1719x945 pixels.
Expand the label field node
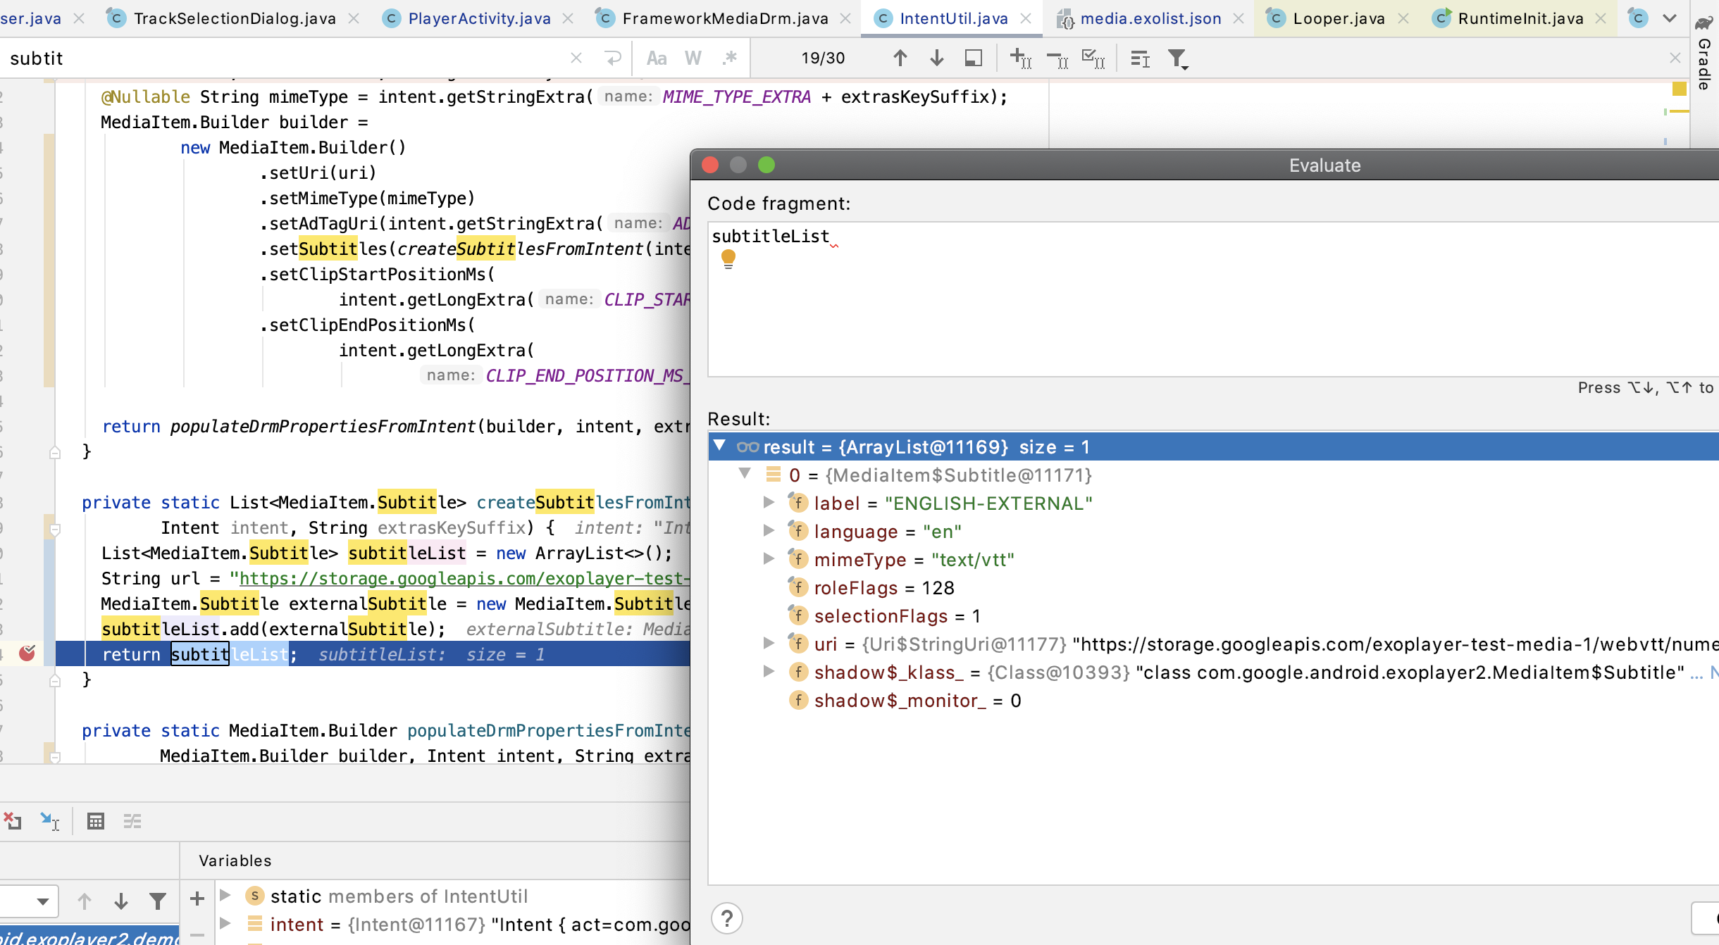[769, 503]
